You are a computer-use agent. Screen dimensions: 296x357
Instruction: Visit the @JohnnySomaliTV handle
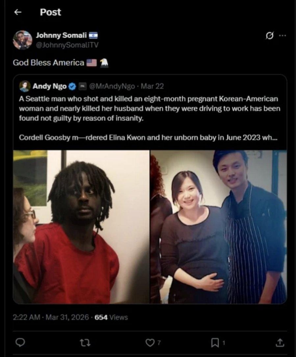click(x=67, y=45)
